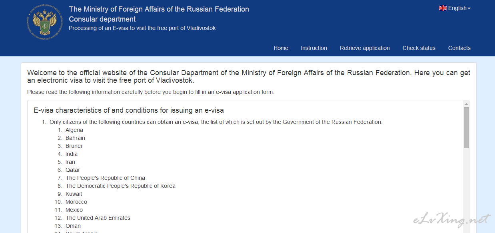Click the Ministry of Foreign Affairs header title
495x233 pixels.
(x=159, y=9)
